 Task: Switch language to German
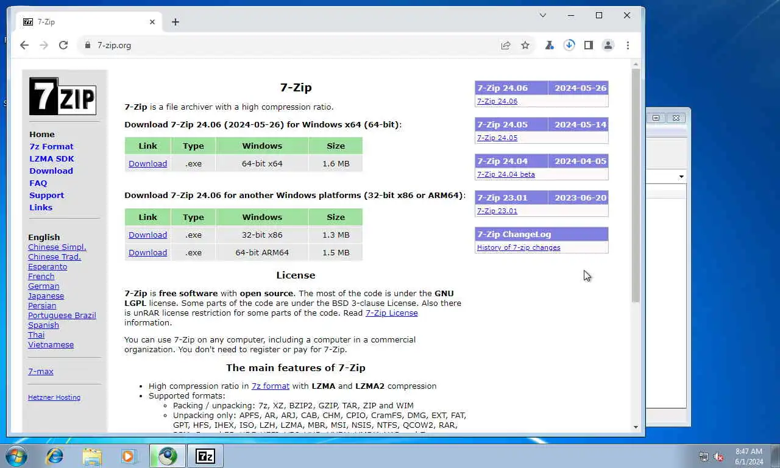pyautogui.click(x=44, y=286)
